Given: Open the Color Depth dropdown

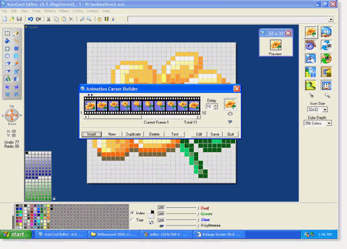Looking at the screenshot, I should 329,123.
